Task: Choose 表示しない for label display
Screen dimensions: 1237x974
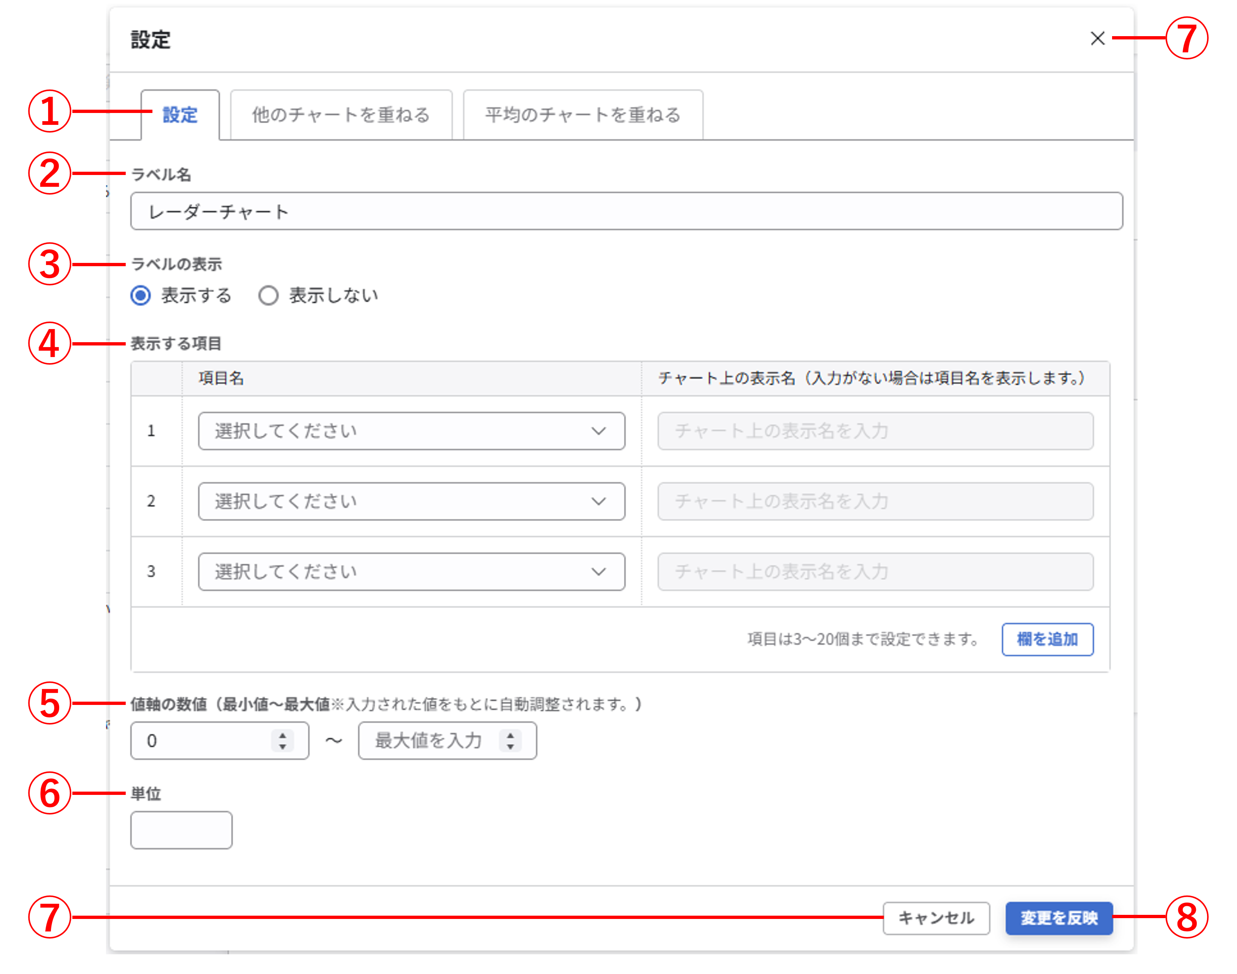Action: click(x=269, y=295)
